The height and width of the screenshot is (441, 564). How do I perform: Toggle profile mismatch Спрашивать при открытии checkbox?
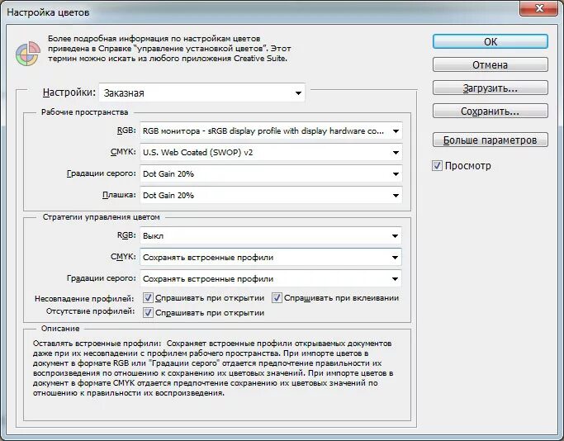(148, 298)
